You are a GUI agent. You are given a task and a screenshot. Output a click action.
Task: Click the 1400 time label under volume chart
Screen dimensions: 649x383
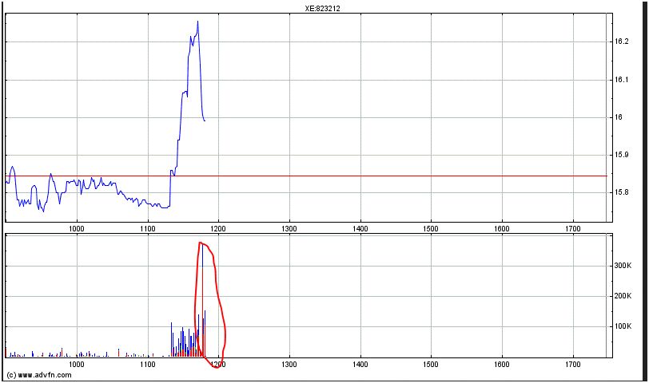click(x=360, y=364)
